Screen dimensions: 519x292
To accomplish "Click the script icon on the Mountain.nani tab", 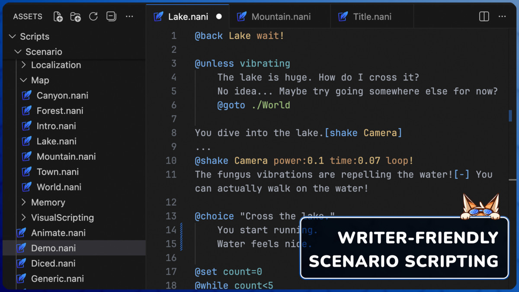I will pos(241,16).
